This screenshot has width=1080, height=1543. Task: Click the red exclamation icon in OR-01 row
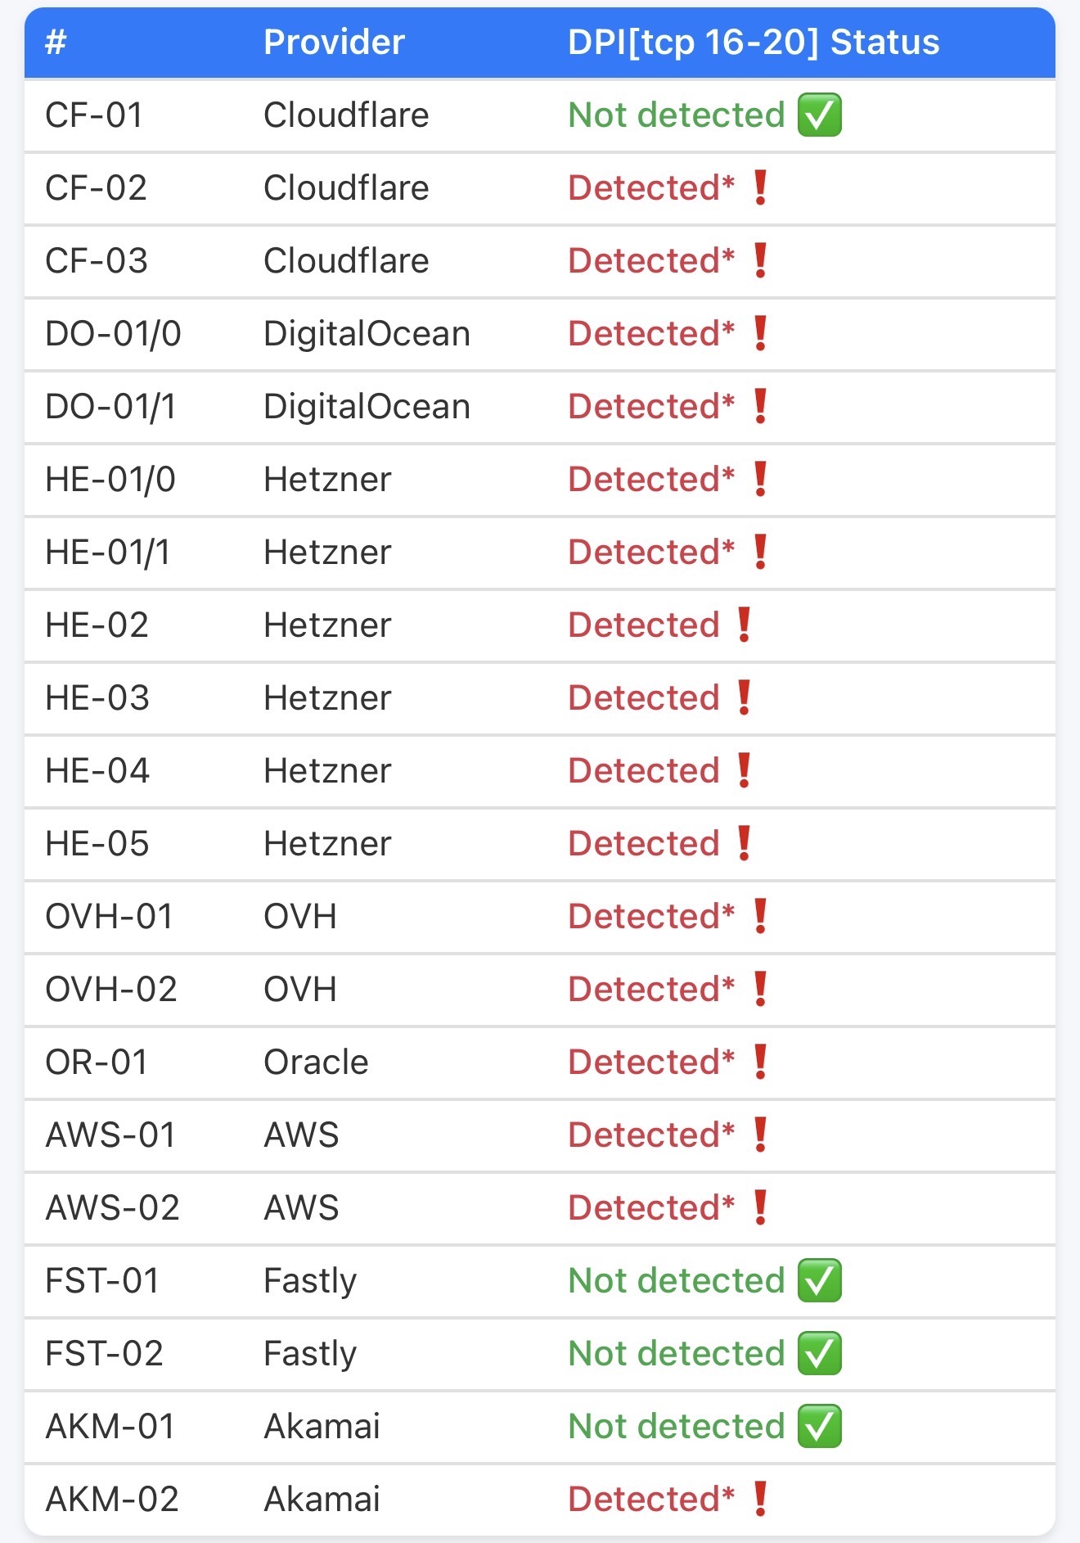click(760, 1062)
